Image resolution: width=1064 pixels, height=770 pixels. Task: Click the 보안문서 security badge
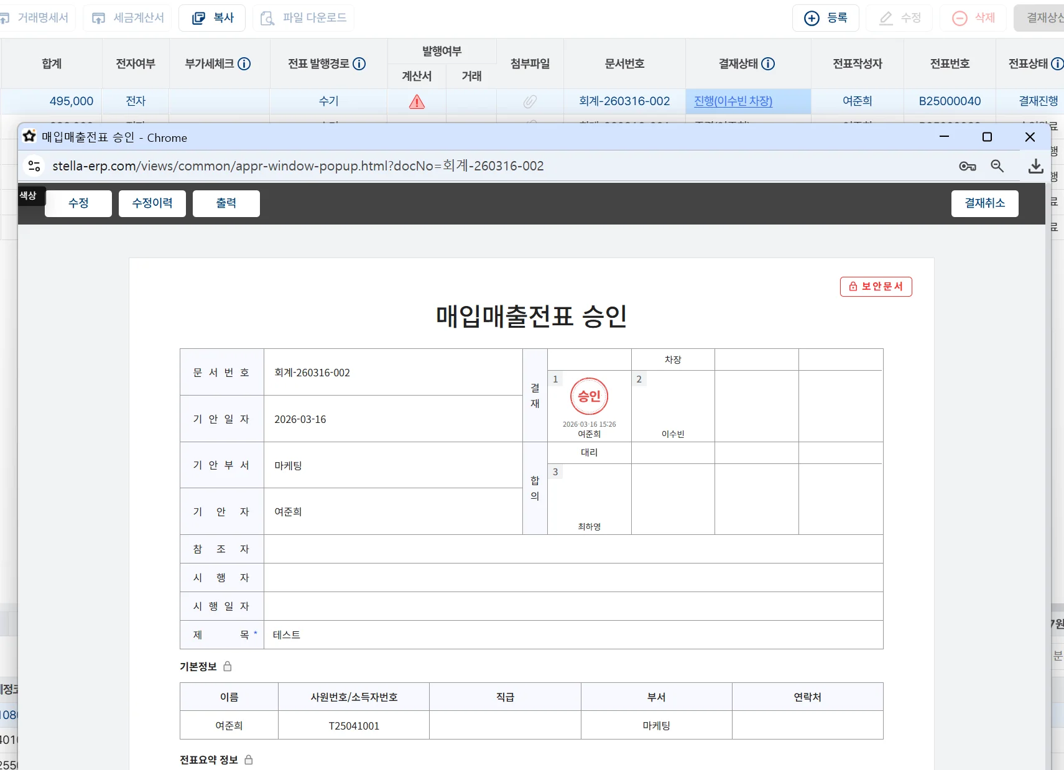click(876, 287)
